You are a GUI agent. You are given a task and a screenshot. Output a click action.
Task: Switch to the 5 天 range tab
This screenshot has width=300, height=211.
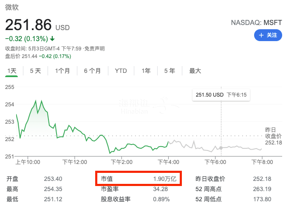coord(35,71)
